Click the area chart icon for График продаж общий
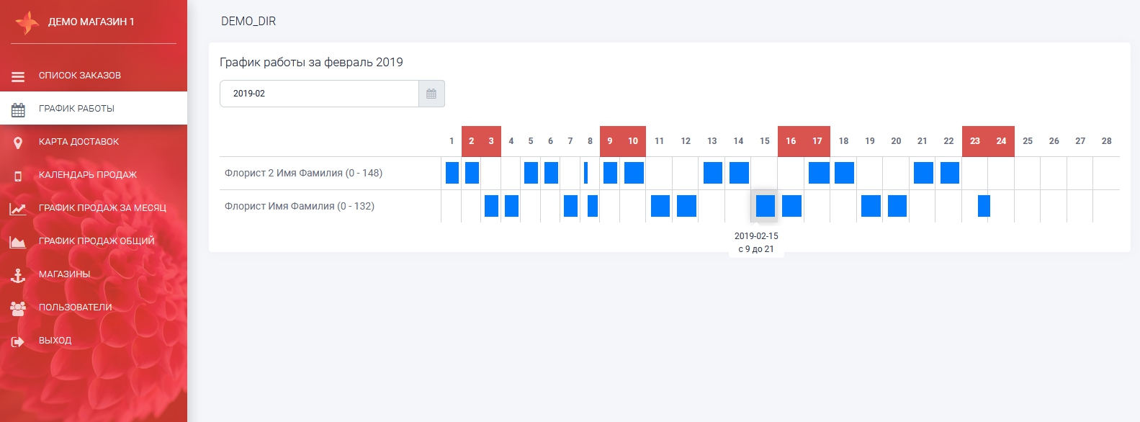1140x422 pixels. [x=18, y=242]
